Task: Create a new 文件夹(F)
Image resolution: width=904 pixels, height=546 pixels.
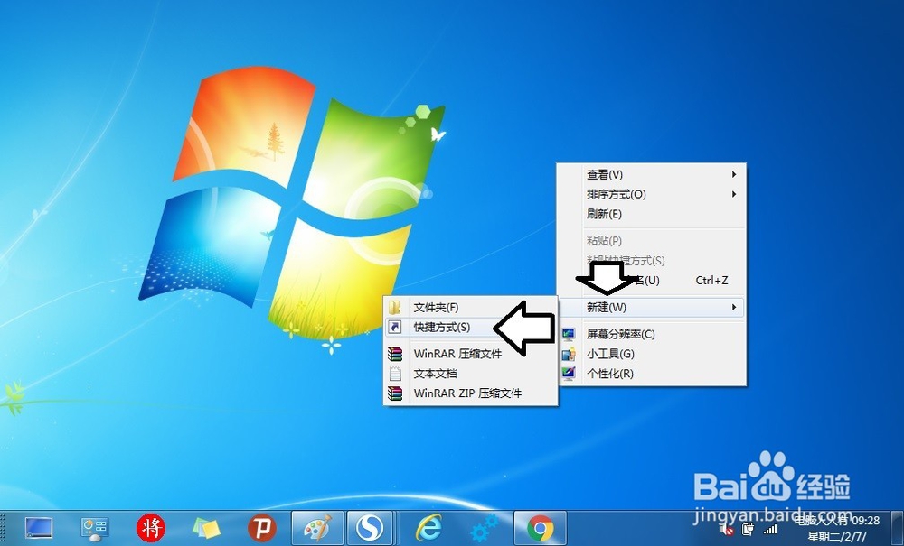Action: pyautogui.click(x=470, y=307)
